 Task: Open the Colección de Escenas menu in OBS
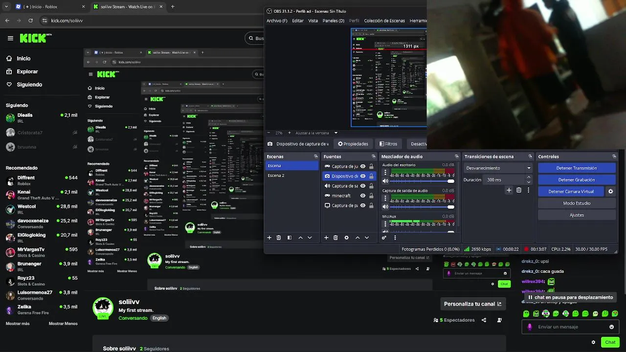(x=384, y=21)
